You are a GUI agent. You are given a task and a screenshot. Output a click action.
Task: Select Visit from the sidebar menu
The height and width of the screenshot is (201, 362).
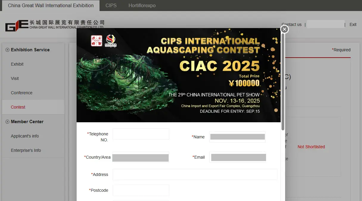click(x=15, y=78)
